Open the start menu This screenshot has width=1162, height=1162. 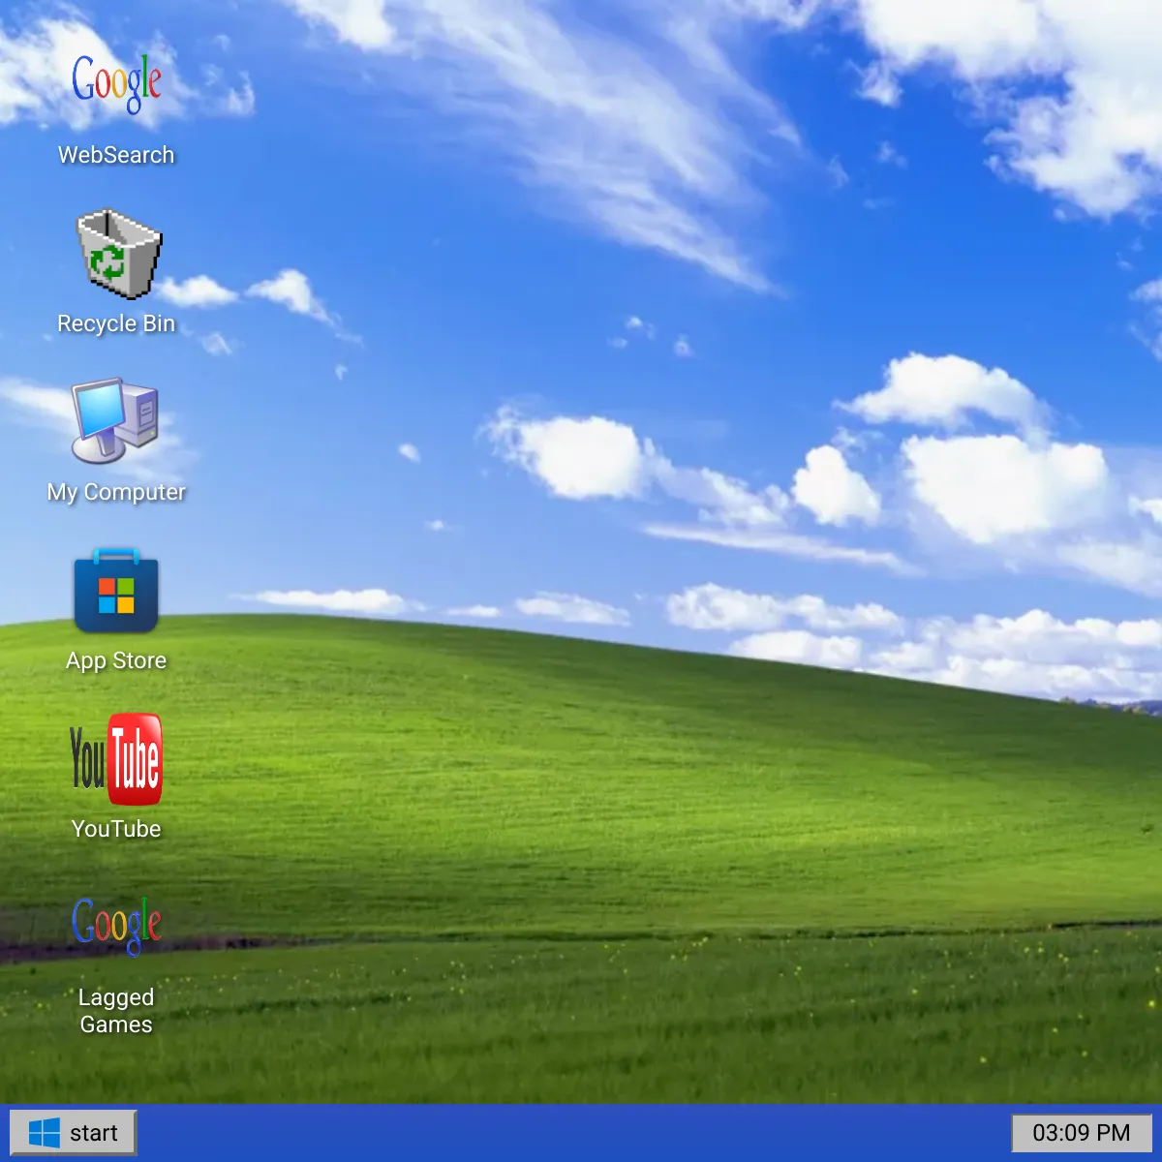tap(74, 1133)
